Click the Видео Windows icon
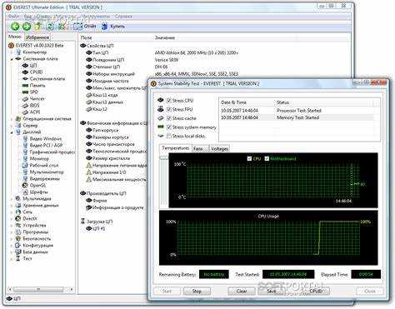The height and width of the screenshot is (309, 395). click(x=25, y=138)
